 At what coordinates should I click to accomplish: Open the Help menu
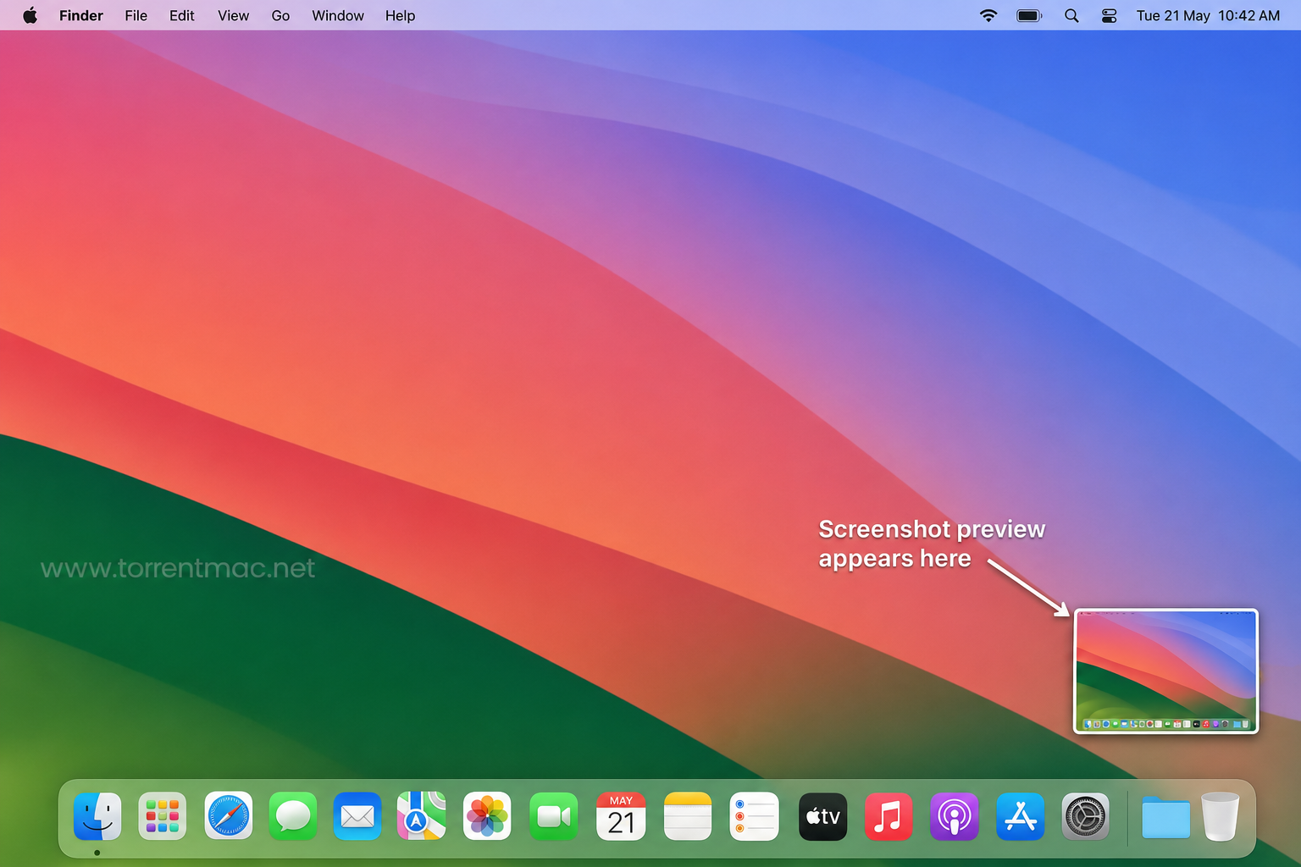click(401, 15)
